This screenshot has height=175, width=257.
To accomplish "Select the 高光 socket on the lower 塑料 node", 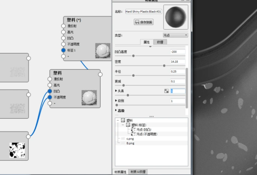I will coord(50,85).
